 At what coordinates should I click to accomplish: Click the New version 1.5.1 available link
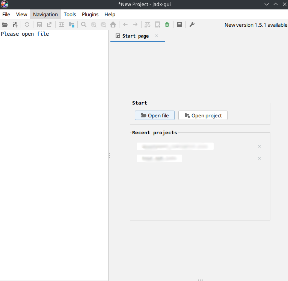coord(256,25)
